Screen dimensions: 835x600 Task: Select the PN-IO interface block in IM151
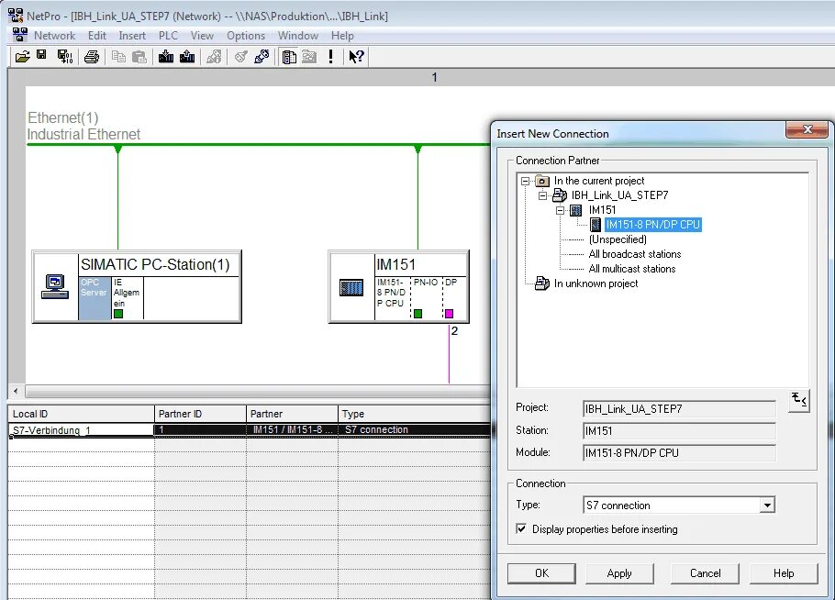click(x=427, y=298)
